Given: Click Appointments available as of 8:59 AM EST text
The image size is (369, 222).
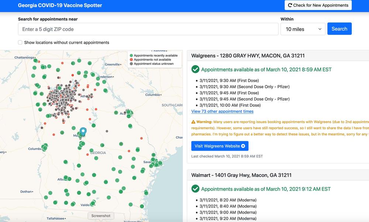Looking at the screenshot, I should 266,70.
